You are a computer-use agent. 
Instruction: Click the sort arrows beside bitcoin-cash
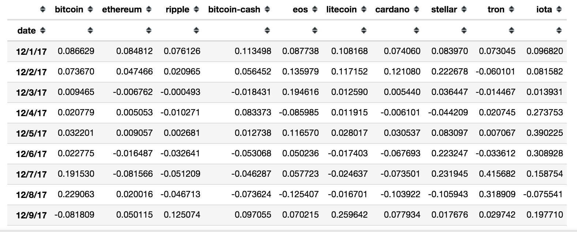267,10
